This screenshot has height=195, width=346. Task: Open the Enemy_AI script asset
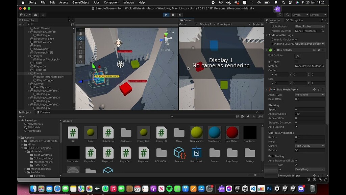161,133
